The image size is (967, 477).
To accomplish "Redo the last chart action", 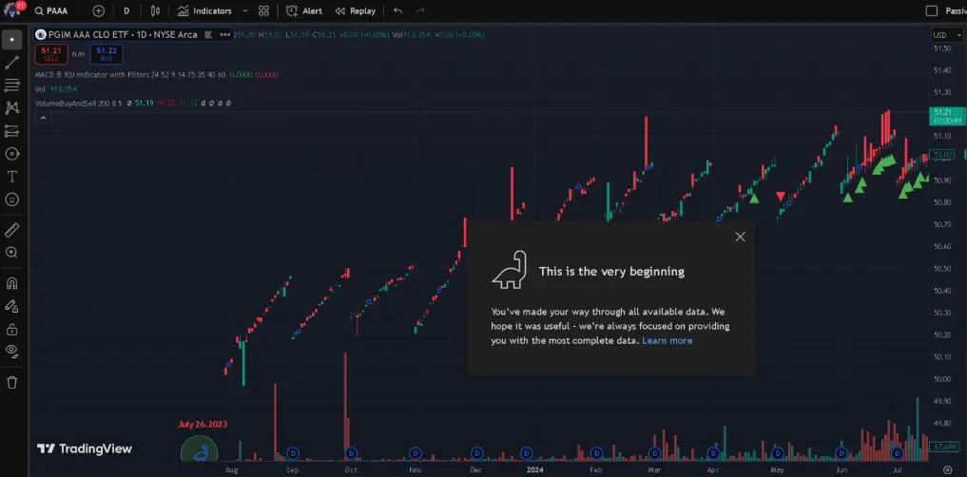I will [x=420, y=11].
